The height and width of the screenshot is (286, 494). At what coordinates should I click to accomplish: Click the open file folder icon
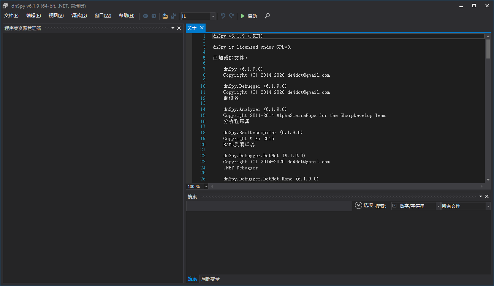(x=165, y=16)
